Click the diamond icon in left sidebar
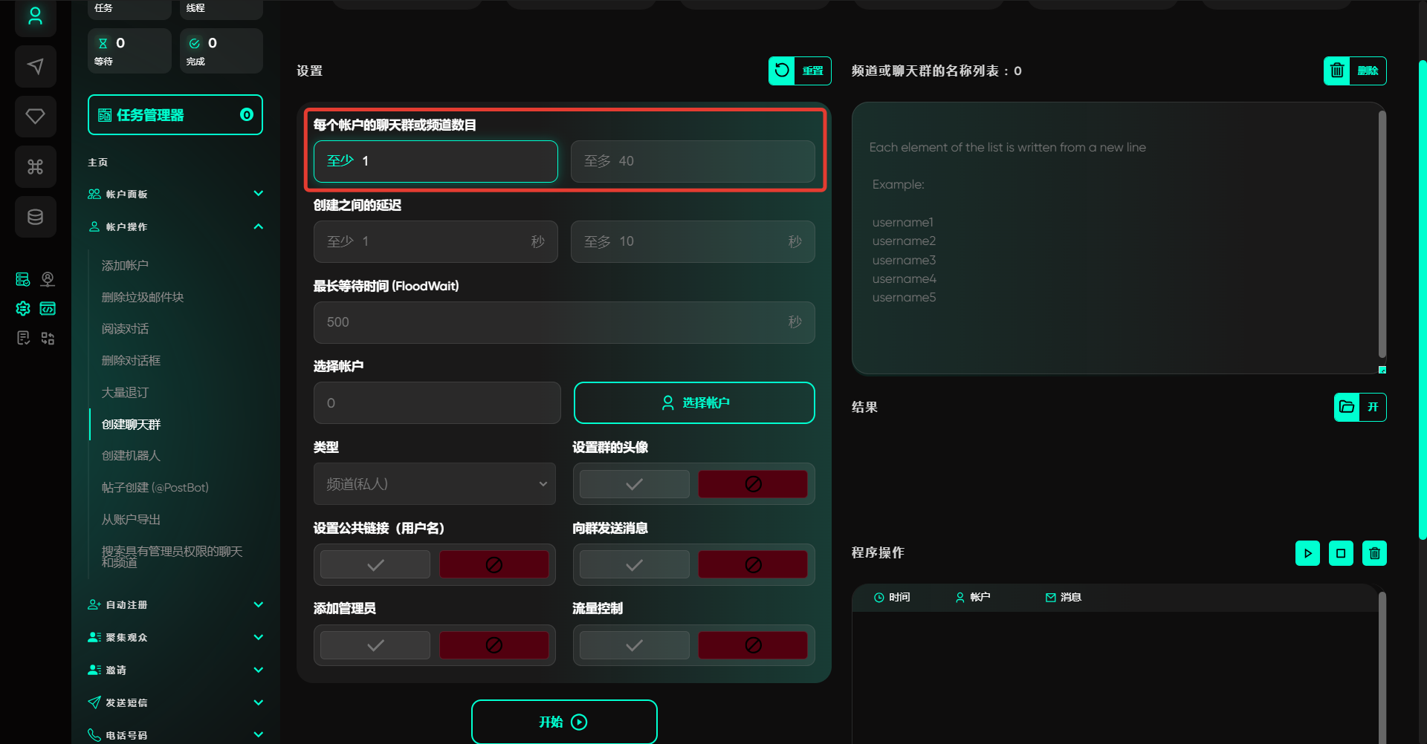This screenshot has height=744, width=1427. click(35, 117)
